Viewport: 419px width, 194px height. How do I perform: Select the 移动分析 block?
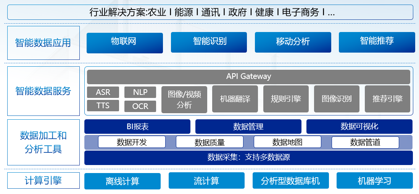293,42
